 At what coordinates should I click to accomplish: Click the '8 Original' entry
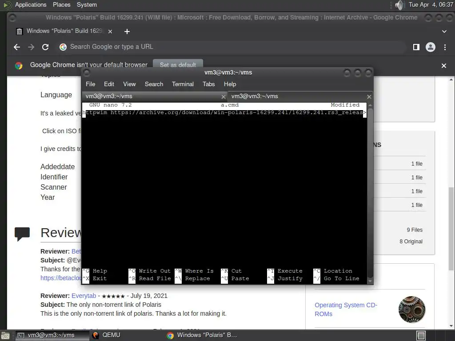(x=411, y=242)
